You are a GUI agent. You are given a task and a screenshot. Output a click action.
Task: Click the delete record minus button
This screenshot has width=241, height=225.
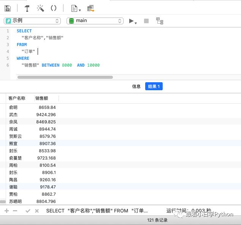pyautogui.click(x=15, y=211)
